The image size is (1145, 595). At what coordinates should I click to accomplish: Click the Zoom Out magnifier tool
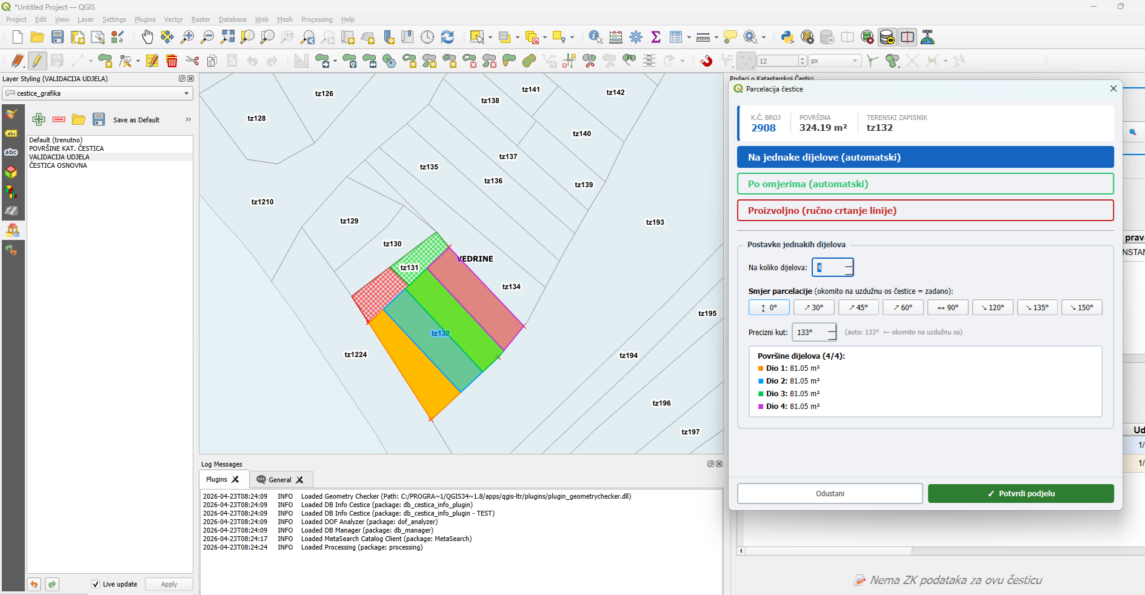[x=207, y=38]
